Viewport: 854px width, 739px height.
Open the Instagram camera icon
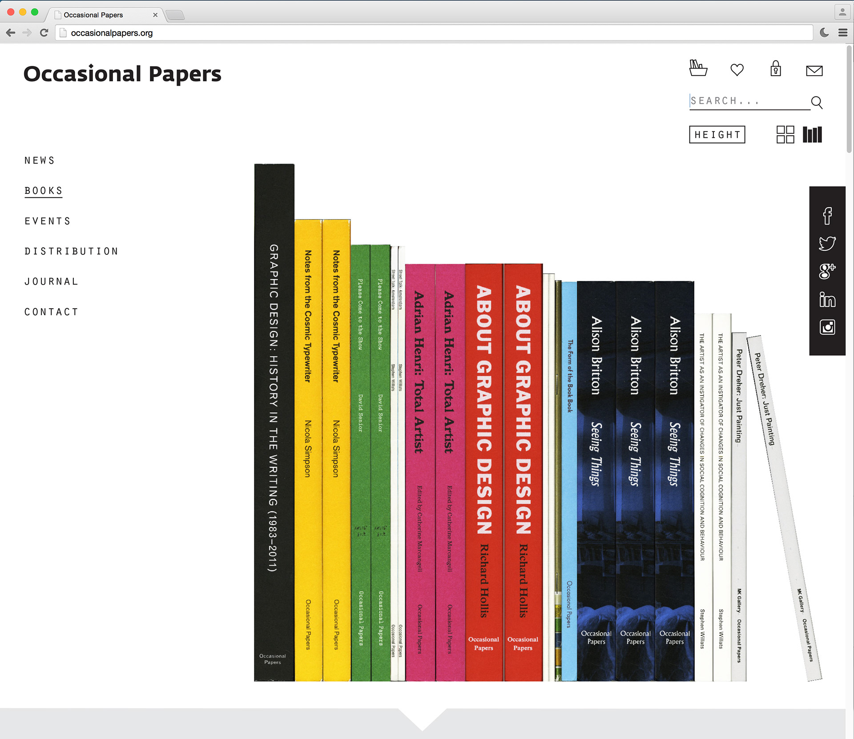(827, 327)
